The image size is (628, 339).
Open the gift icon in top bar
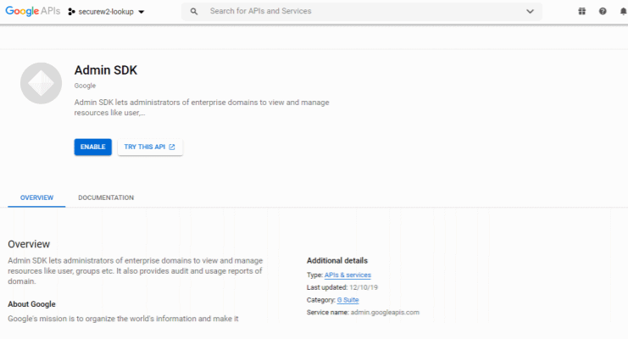[x=582, y=12]
